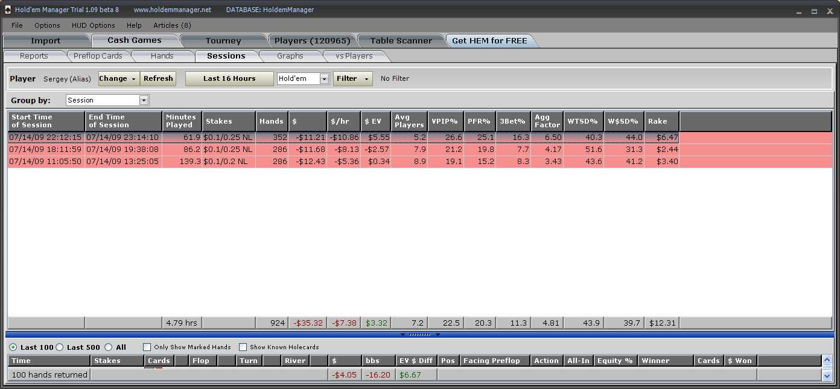Image resolution: width=840 pixels, height=389 pixels.
Task: Click the splitter bar above hands panel
Action: tap(420, 334)
